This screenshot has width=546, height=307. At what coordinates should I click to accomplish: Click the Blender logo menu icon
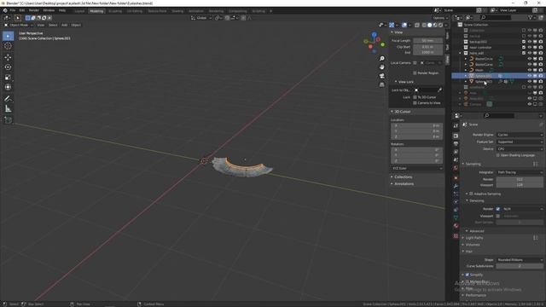click(5, 10)
